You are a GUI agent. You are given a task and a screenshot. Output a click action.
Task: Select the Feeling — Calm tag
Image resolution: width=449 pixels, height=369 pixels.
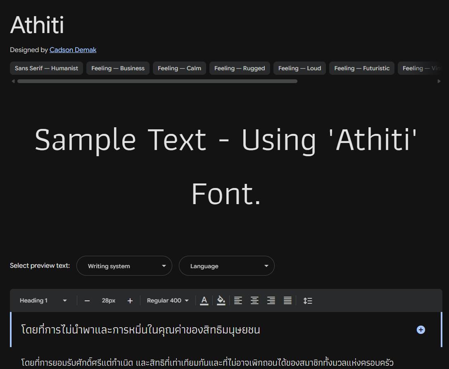(x=179, y=68)
